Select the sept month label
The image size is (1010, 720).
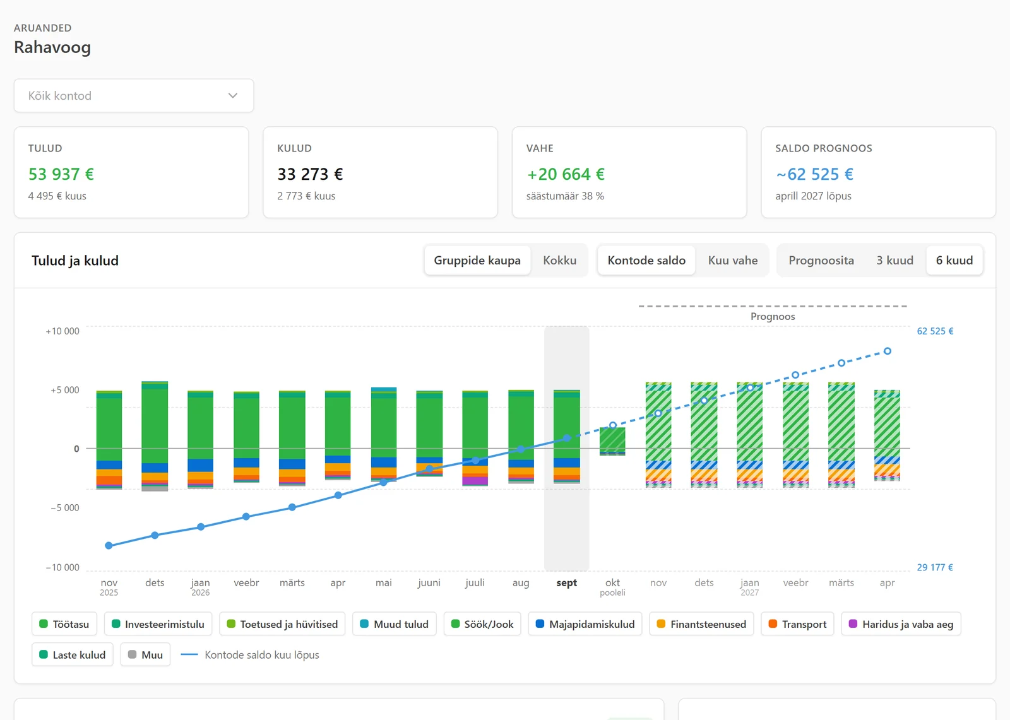(x=567, y=583)
